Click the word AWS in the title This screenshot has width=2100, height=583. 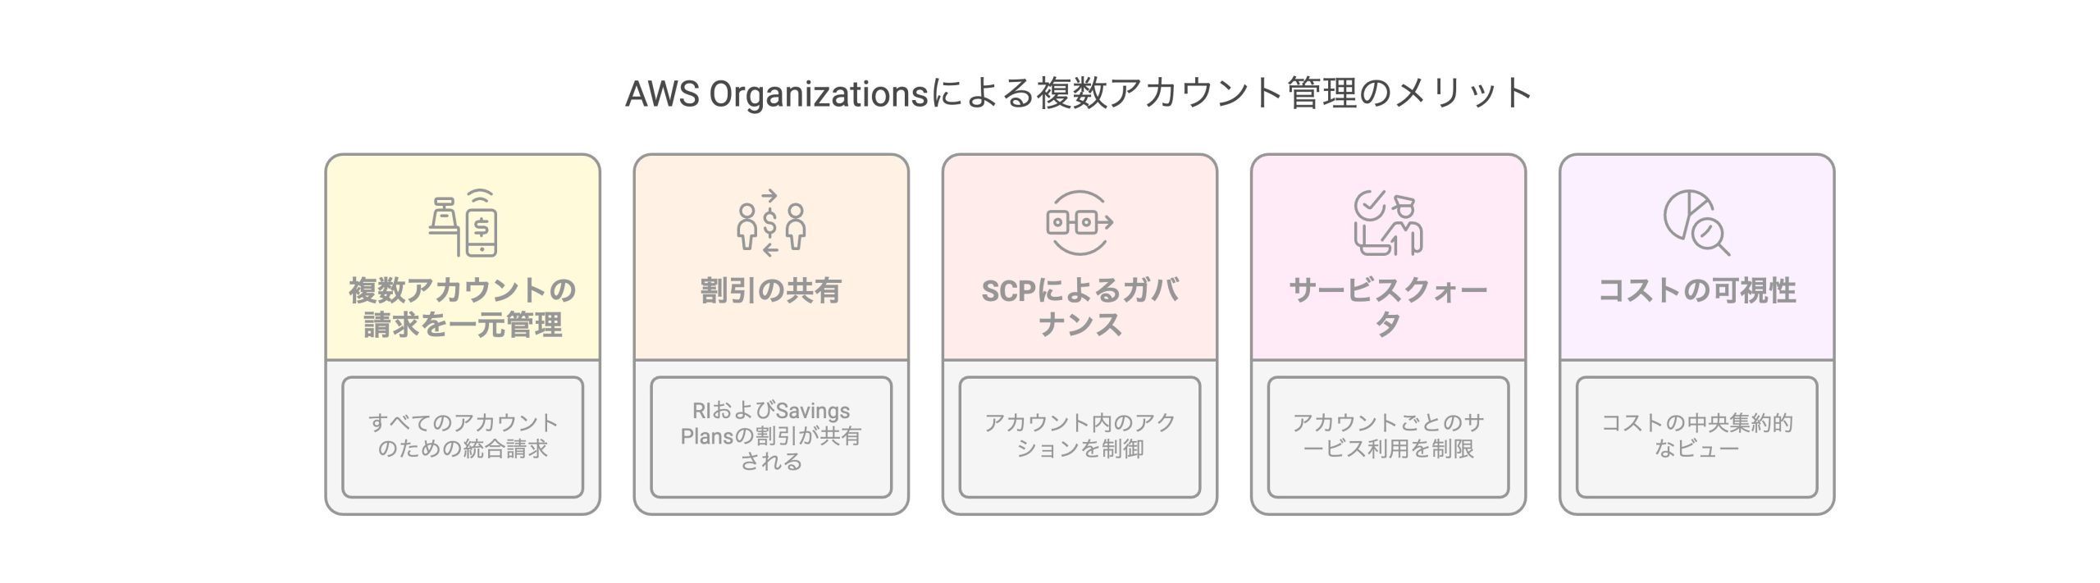pos(662,94)
